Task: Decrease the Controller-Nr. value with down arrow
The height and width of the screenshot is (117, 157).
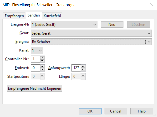Action: pyautogui.click(x=42, y=60)
